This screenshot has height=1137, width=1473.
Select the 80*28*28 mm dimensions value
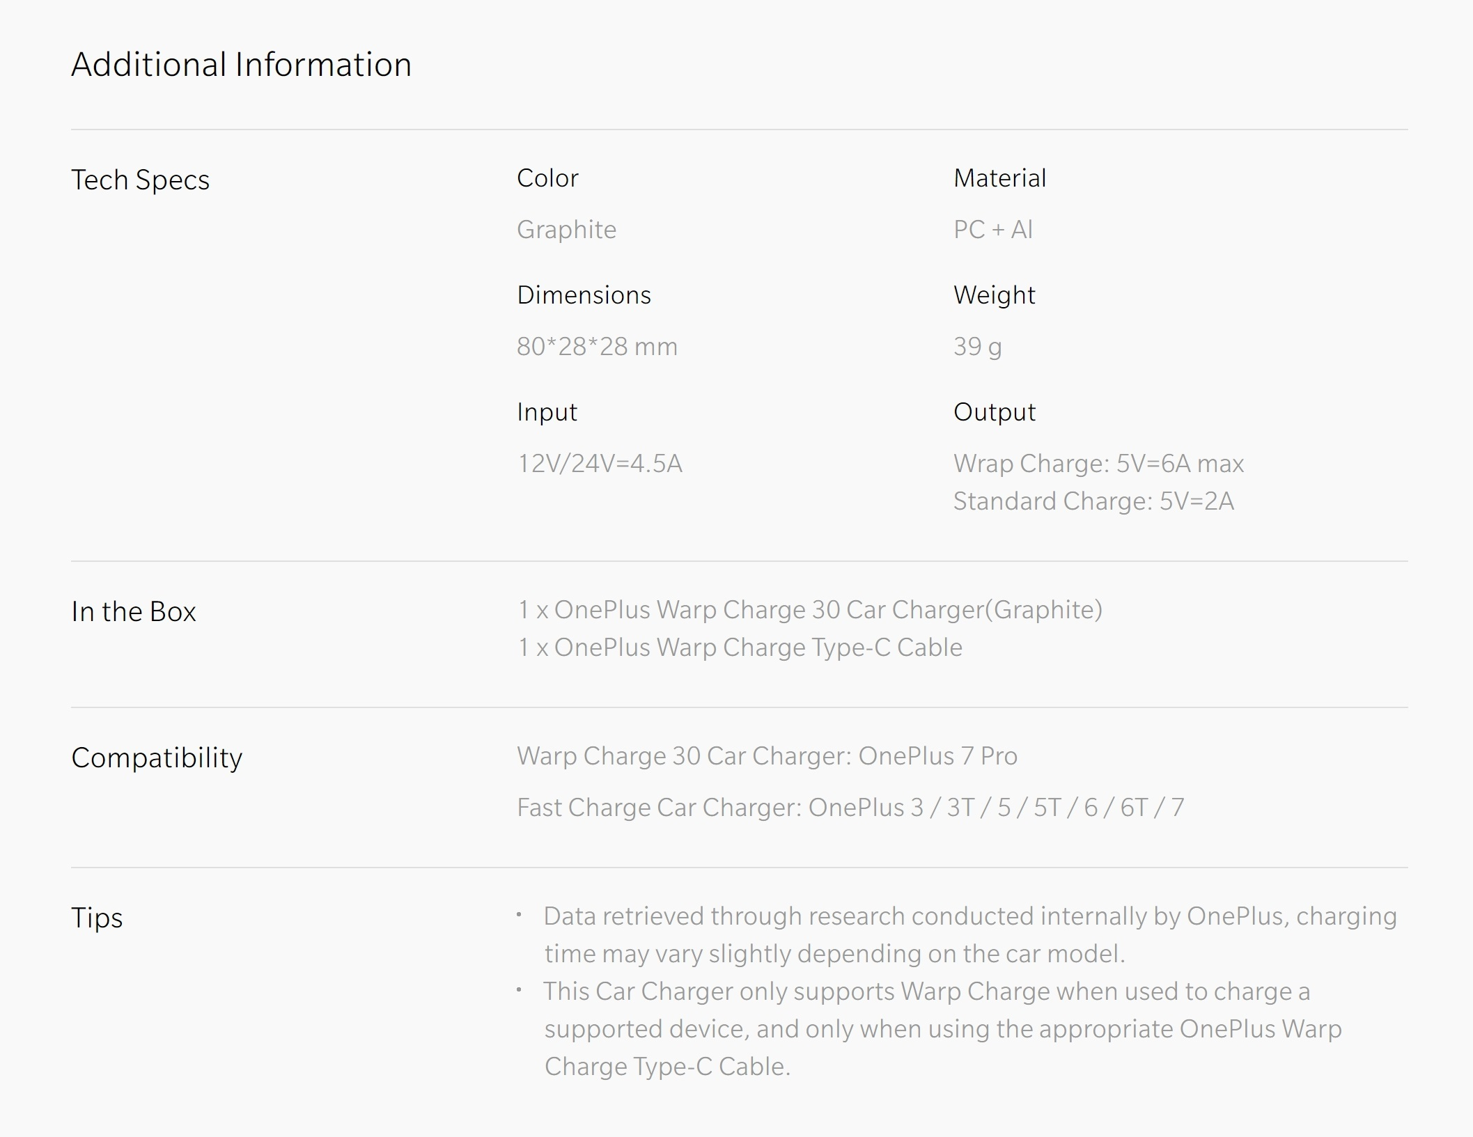pyautogui.click(x=597, y=347)
